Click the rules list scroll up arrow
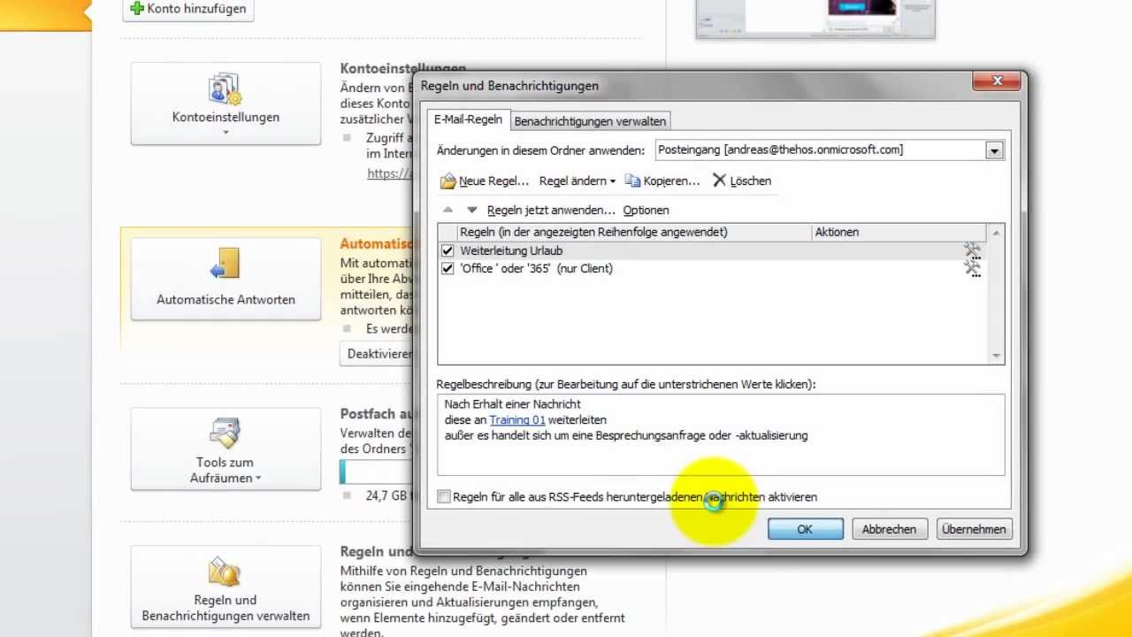Viewport: 1132px width, 637px height. pyautogui.click(x=997, y=233)
